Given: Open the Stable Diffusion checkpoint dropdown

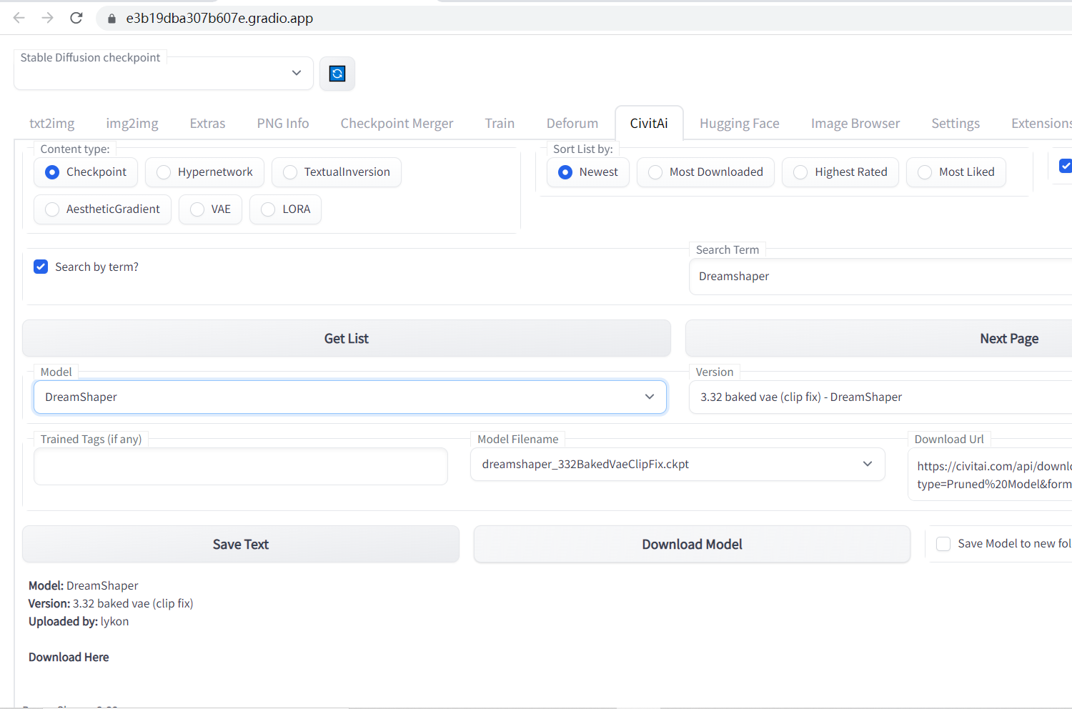Looking at the screenshot, I should click(x=164, y=73).
